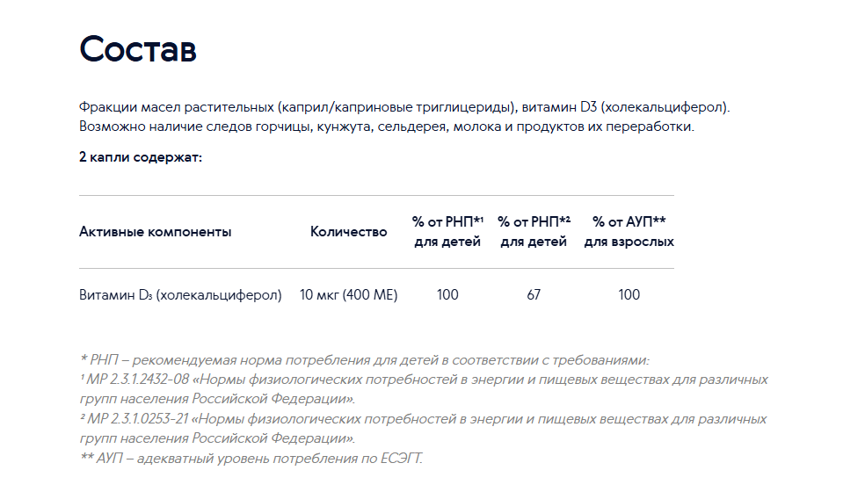Screen dimensions: 865x492
Task: Click the 100 value under АУП column
Action: pyautogui.click(x=629, y=295)
